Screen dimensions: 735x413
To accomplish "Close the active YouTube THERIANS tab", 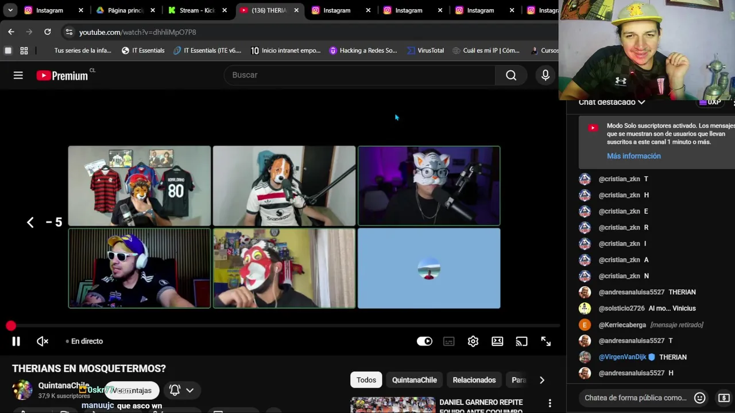I will (x=296, y=10).
